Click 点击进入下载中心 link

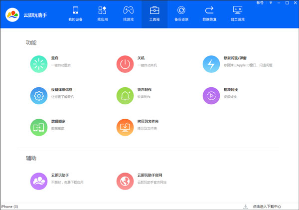(267, 206)
